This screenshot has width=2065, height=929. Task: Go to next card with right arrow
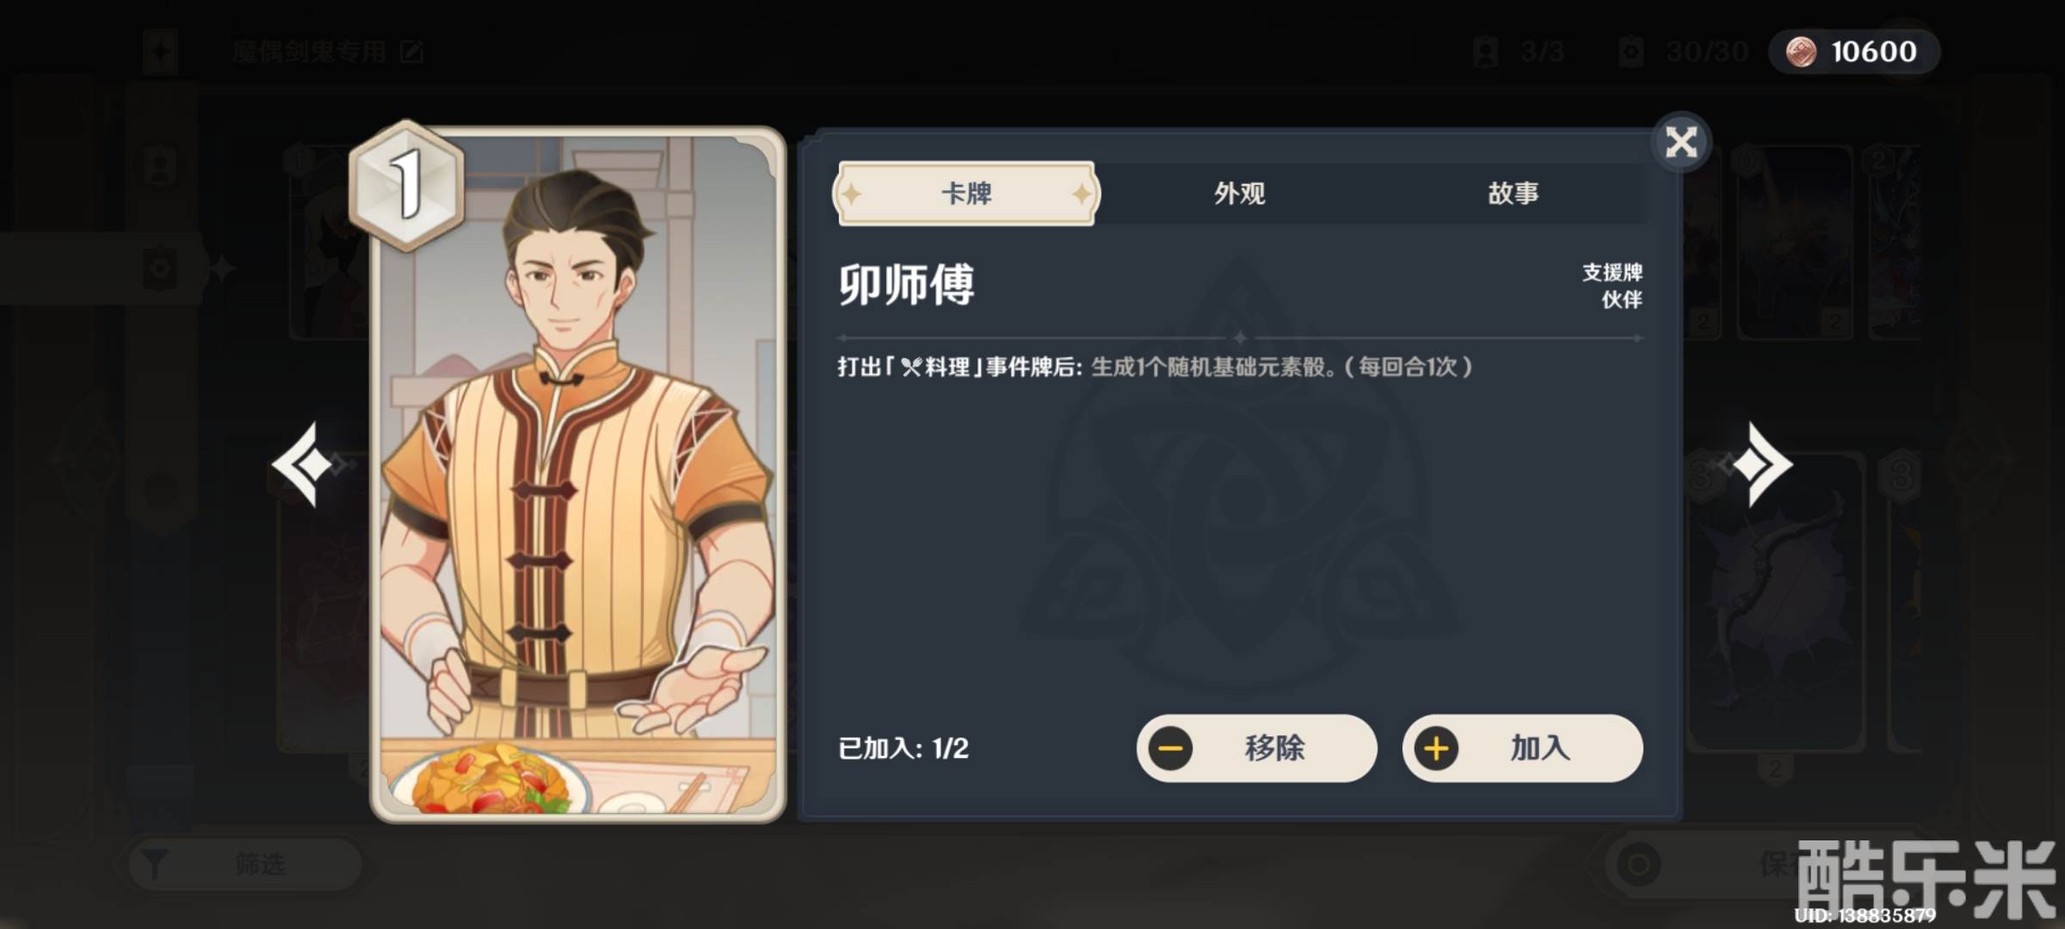pyautogui.click(x=1762, y=464)
